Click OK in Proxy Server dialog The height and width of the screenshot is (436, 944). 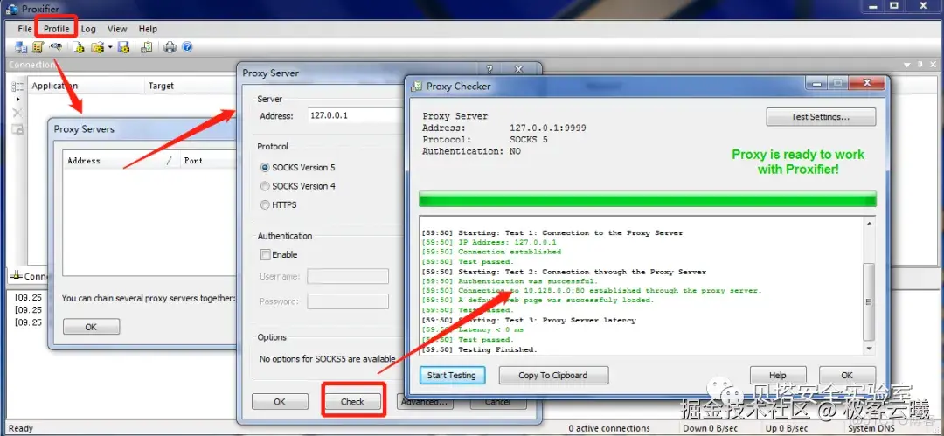[280, 401]
